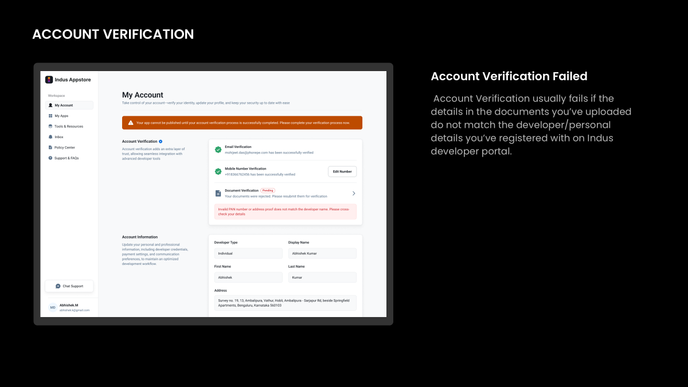
Task: Click the Account Verification Failed slide heading
Action: (x=509, y=76)
